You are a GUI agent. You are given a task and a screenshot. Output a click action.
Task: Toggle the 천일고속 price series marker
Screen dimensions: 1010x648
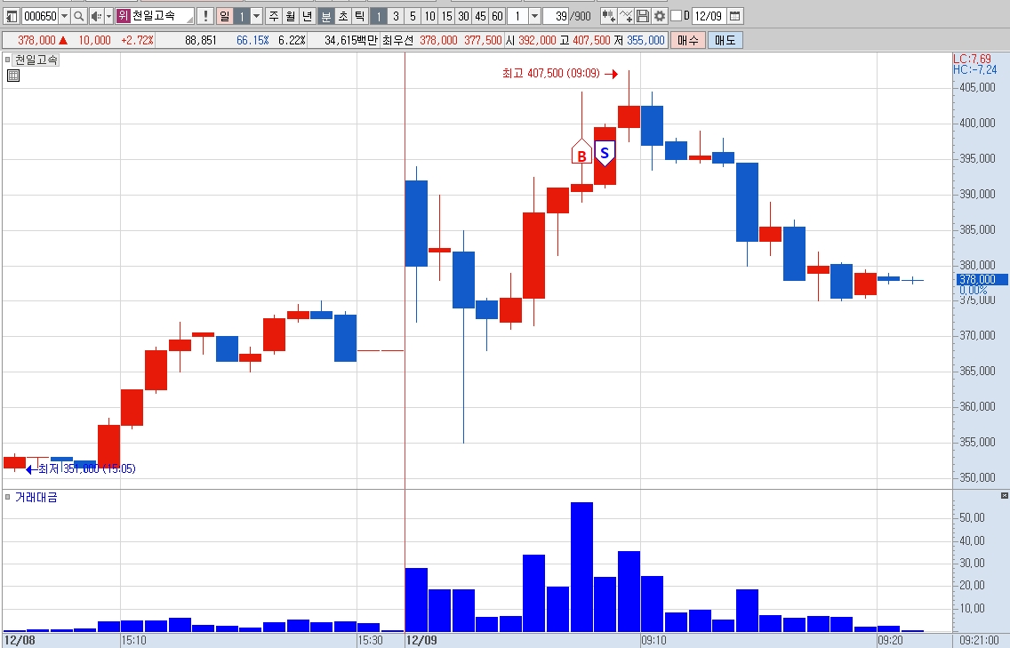point(8,60)
